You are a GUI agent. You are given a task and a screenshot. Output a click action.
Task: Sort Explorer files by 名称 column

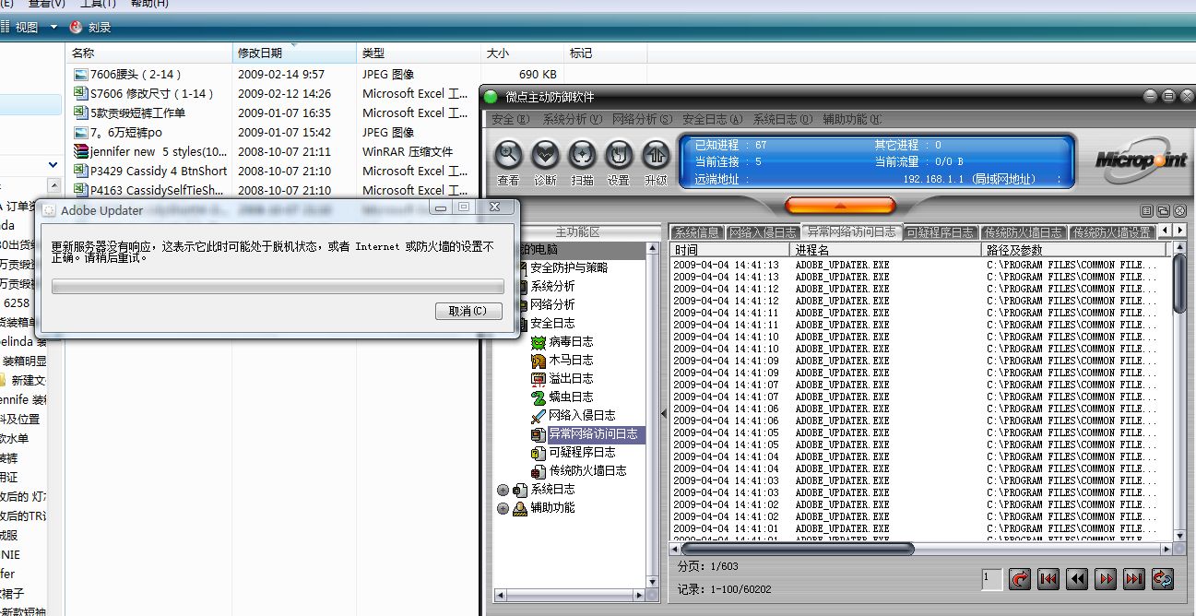click(x=149, y=53)
